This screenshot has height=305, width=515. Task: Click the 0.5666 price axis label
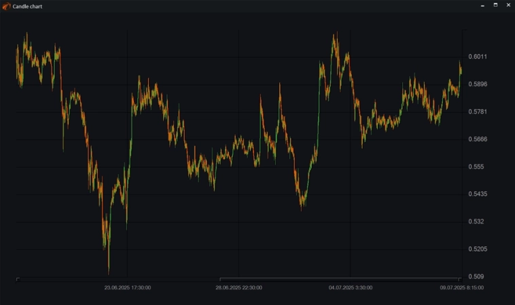pos(478,139)
